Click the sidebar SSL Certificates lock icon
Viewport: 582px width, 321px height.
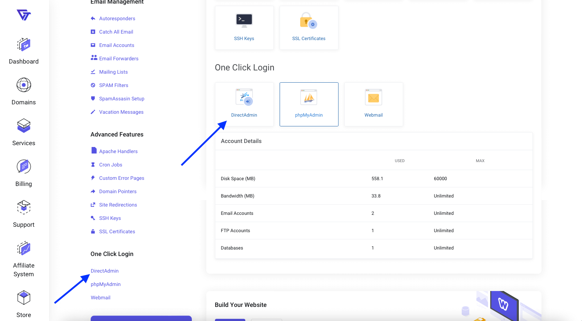(x=93, y=231)
